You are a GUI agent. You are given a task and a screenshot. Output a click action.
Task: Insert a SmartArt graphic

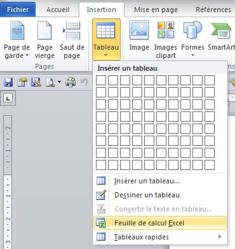[222, 36]
